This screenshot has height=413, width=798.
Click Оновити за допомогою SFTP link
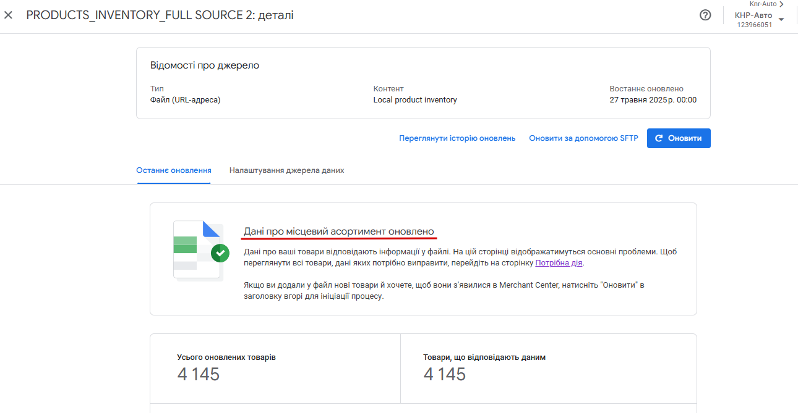[583, 138]
